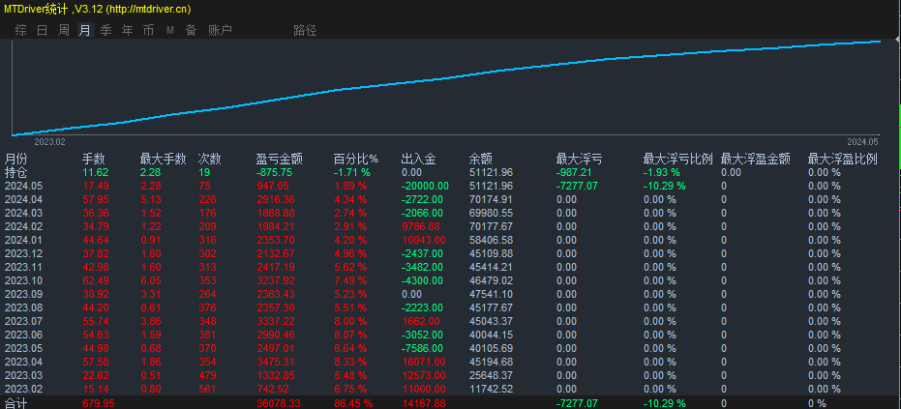Click the white arrow marker at chart edge
Screen dimensions: 901x409
click(897, 39)
